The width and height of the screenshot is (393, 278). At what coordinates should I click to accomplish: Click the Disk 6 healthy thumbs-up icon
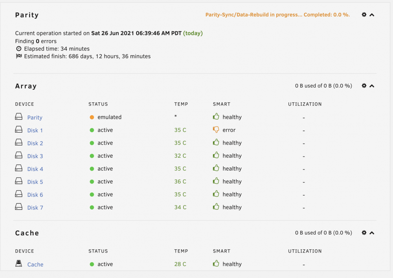[x=216, y=193]
